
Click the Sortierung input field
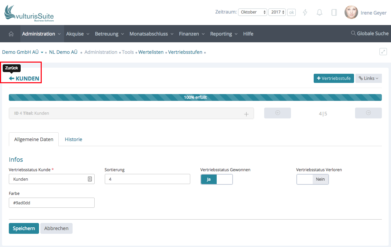click(147, 179)
